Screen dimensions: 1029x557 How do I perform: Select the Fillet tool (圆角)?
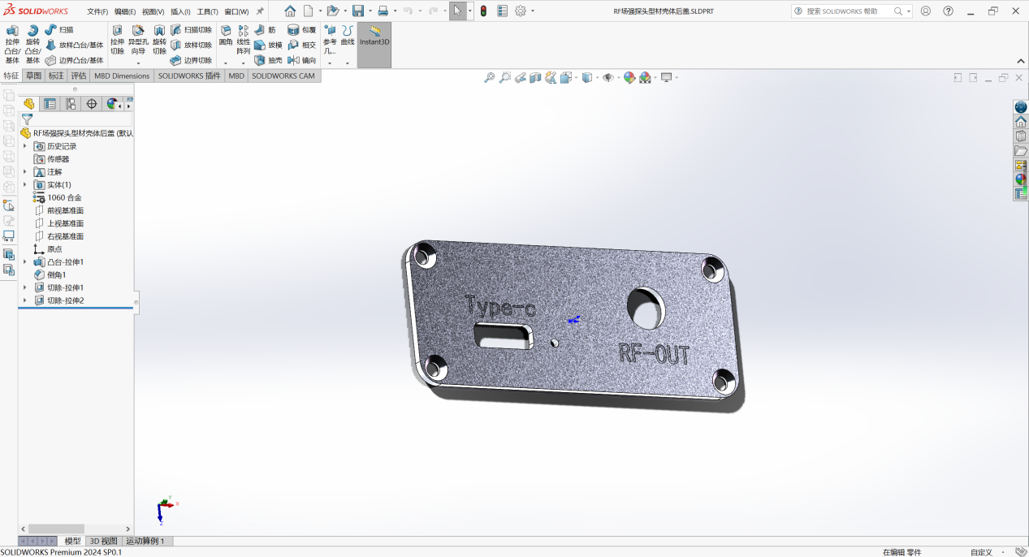[226, 35]
